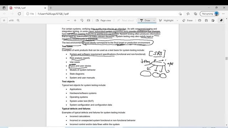The width and height of the screenshot is (228, 128).
Task: Go forward to next page
Action: (x=12, y=14)
